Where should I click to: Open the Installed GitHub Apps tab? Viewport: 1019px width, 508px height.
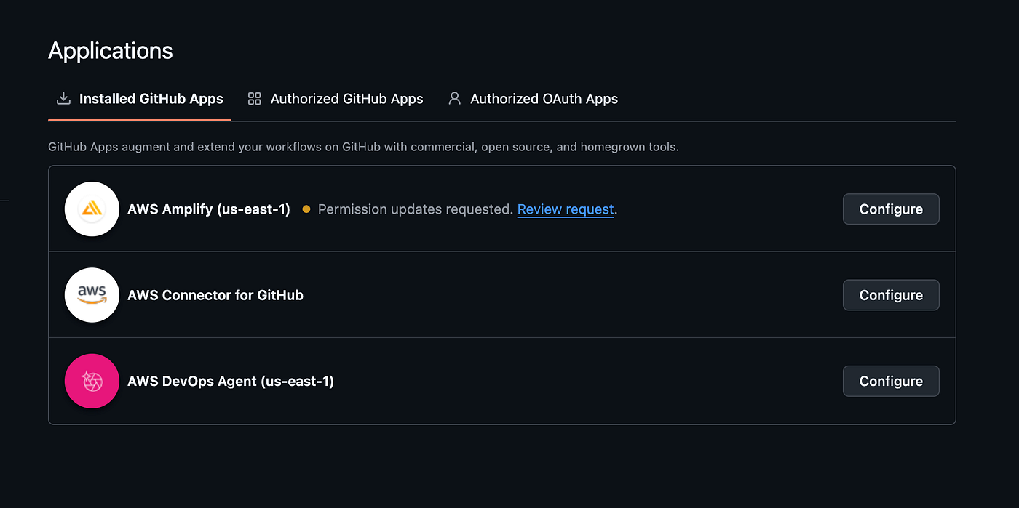coord(140,99)
